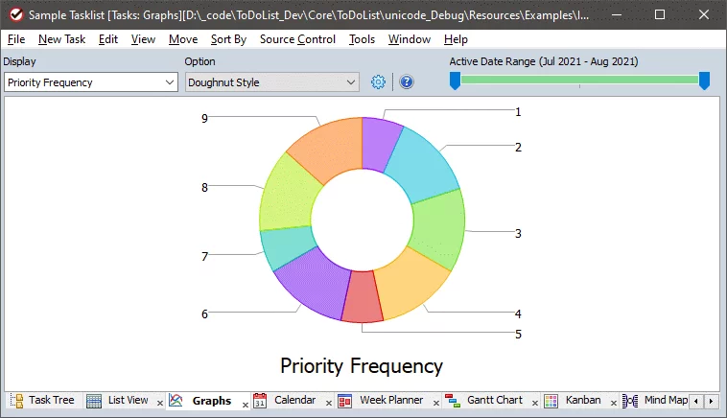The width and height of the screenshot is (727, 418).
Task: Click the graph settings gear icon
Action: (378, 82)
